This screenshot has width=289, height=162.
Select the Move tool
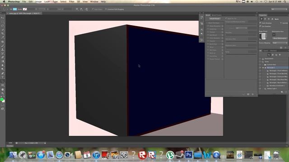pyautogui.click(x=3, y=18)
